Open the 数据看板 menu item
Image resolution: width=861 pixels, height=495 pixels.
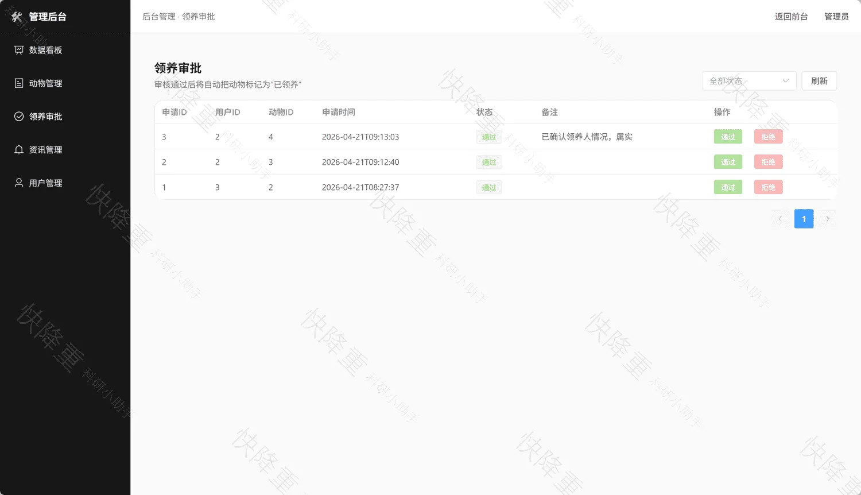tap(65, 50)
